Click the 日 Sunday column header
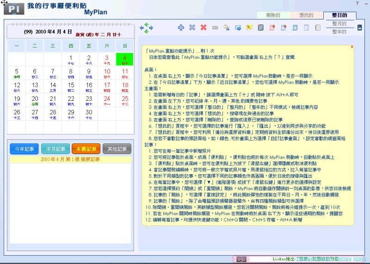 click(x=125, y=46)
